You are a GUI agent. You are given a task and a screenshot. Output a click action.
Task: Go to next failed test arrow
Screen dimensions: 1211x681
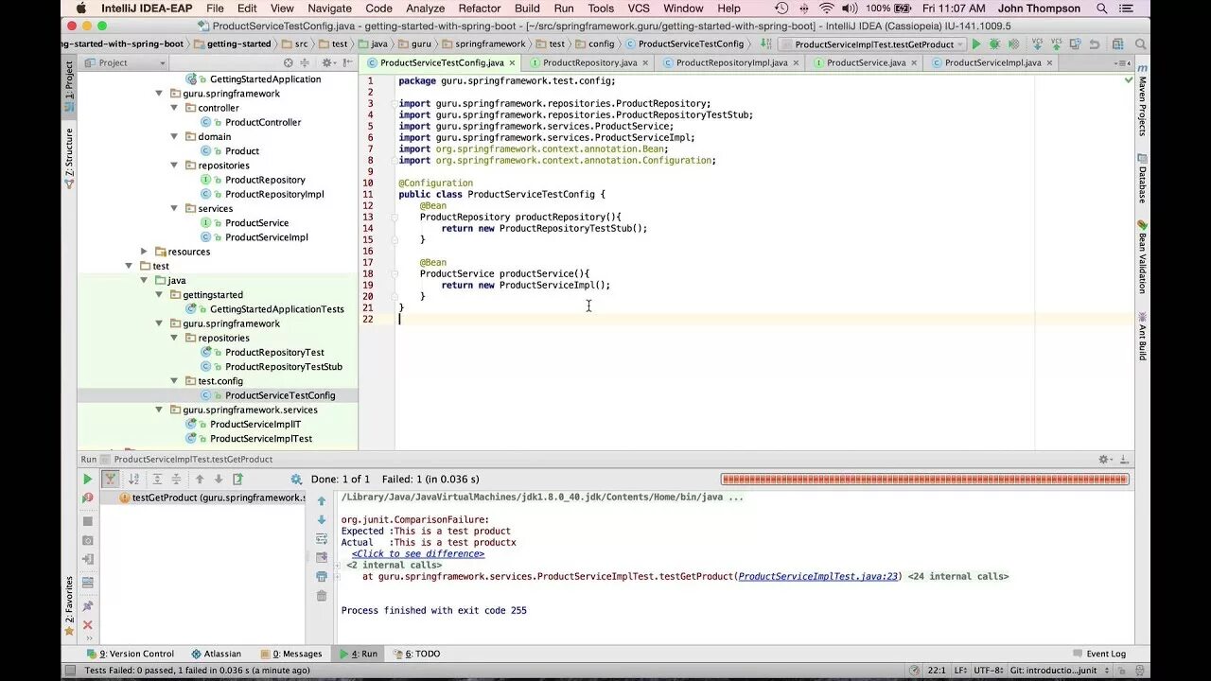coord(219,480)
